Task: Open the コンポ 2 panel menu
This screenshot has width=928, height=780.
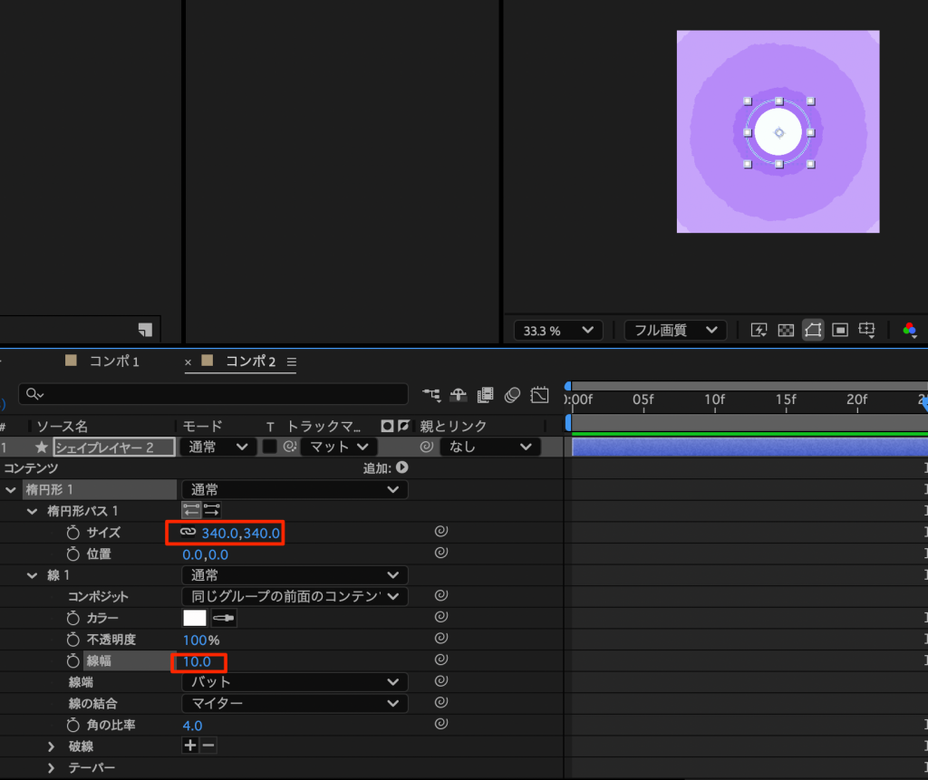Action: point(292,361)
